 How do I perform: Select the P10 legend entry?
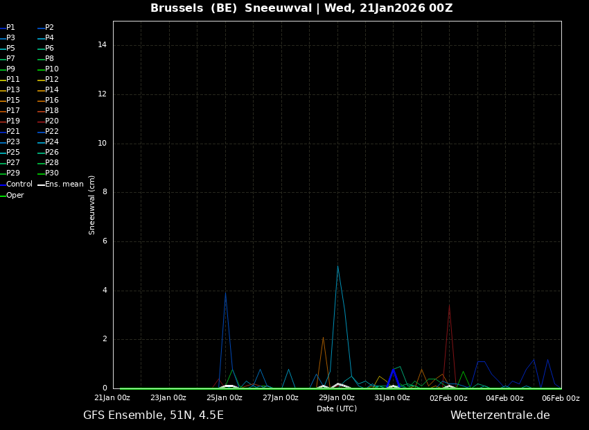click(52, 69)
